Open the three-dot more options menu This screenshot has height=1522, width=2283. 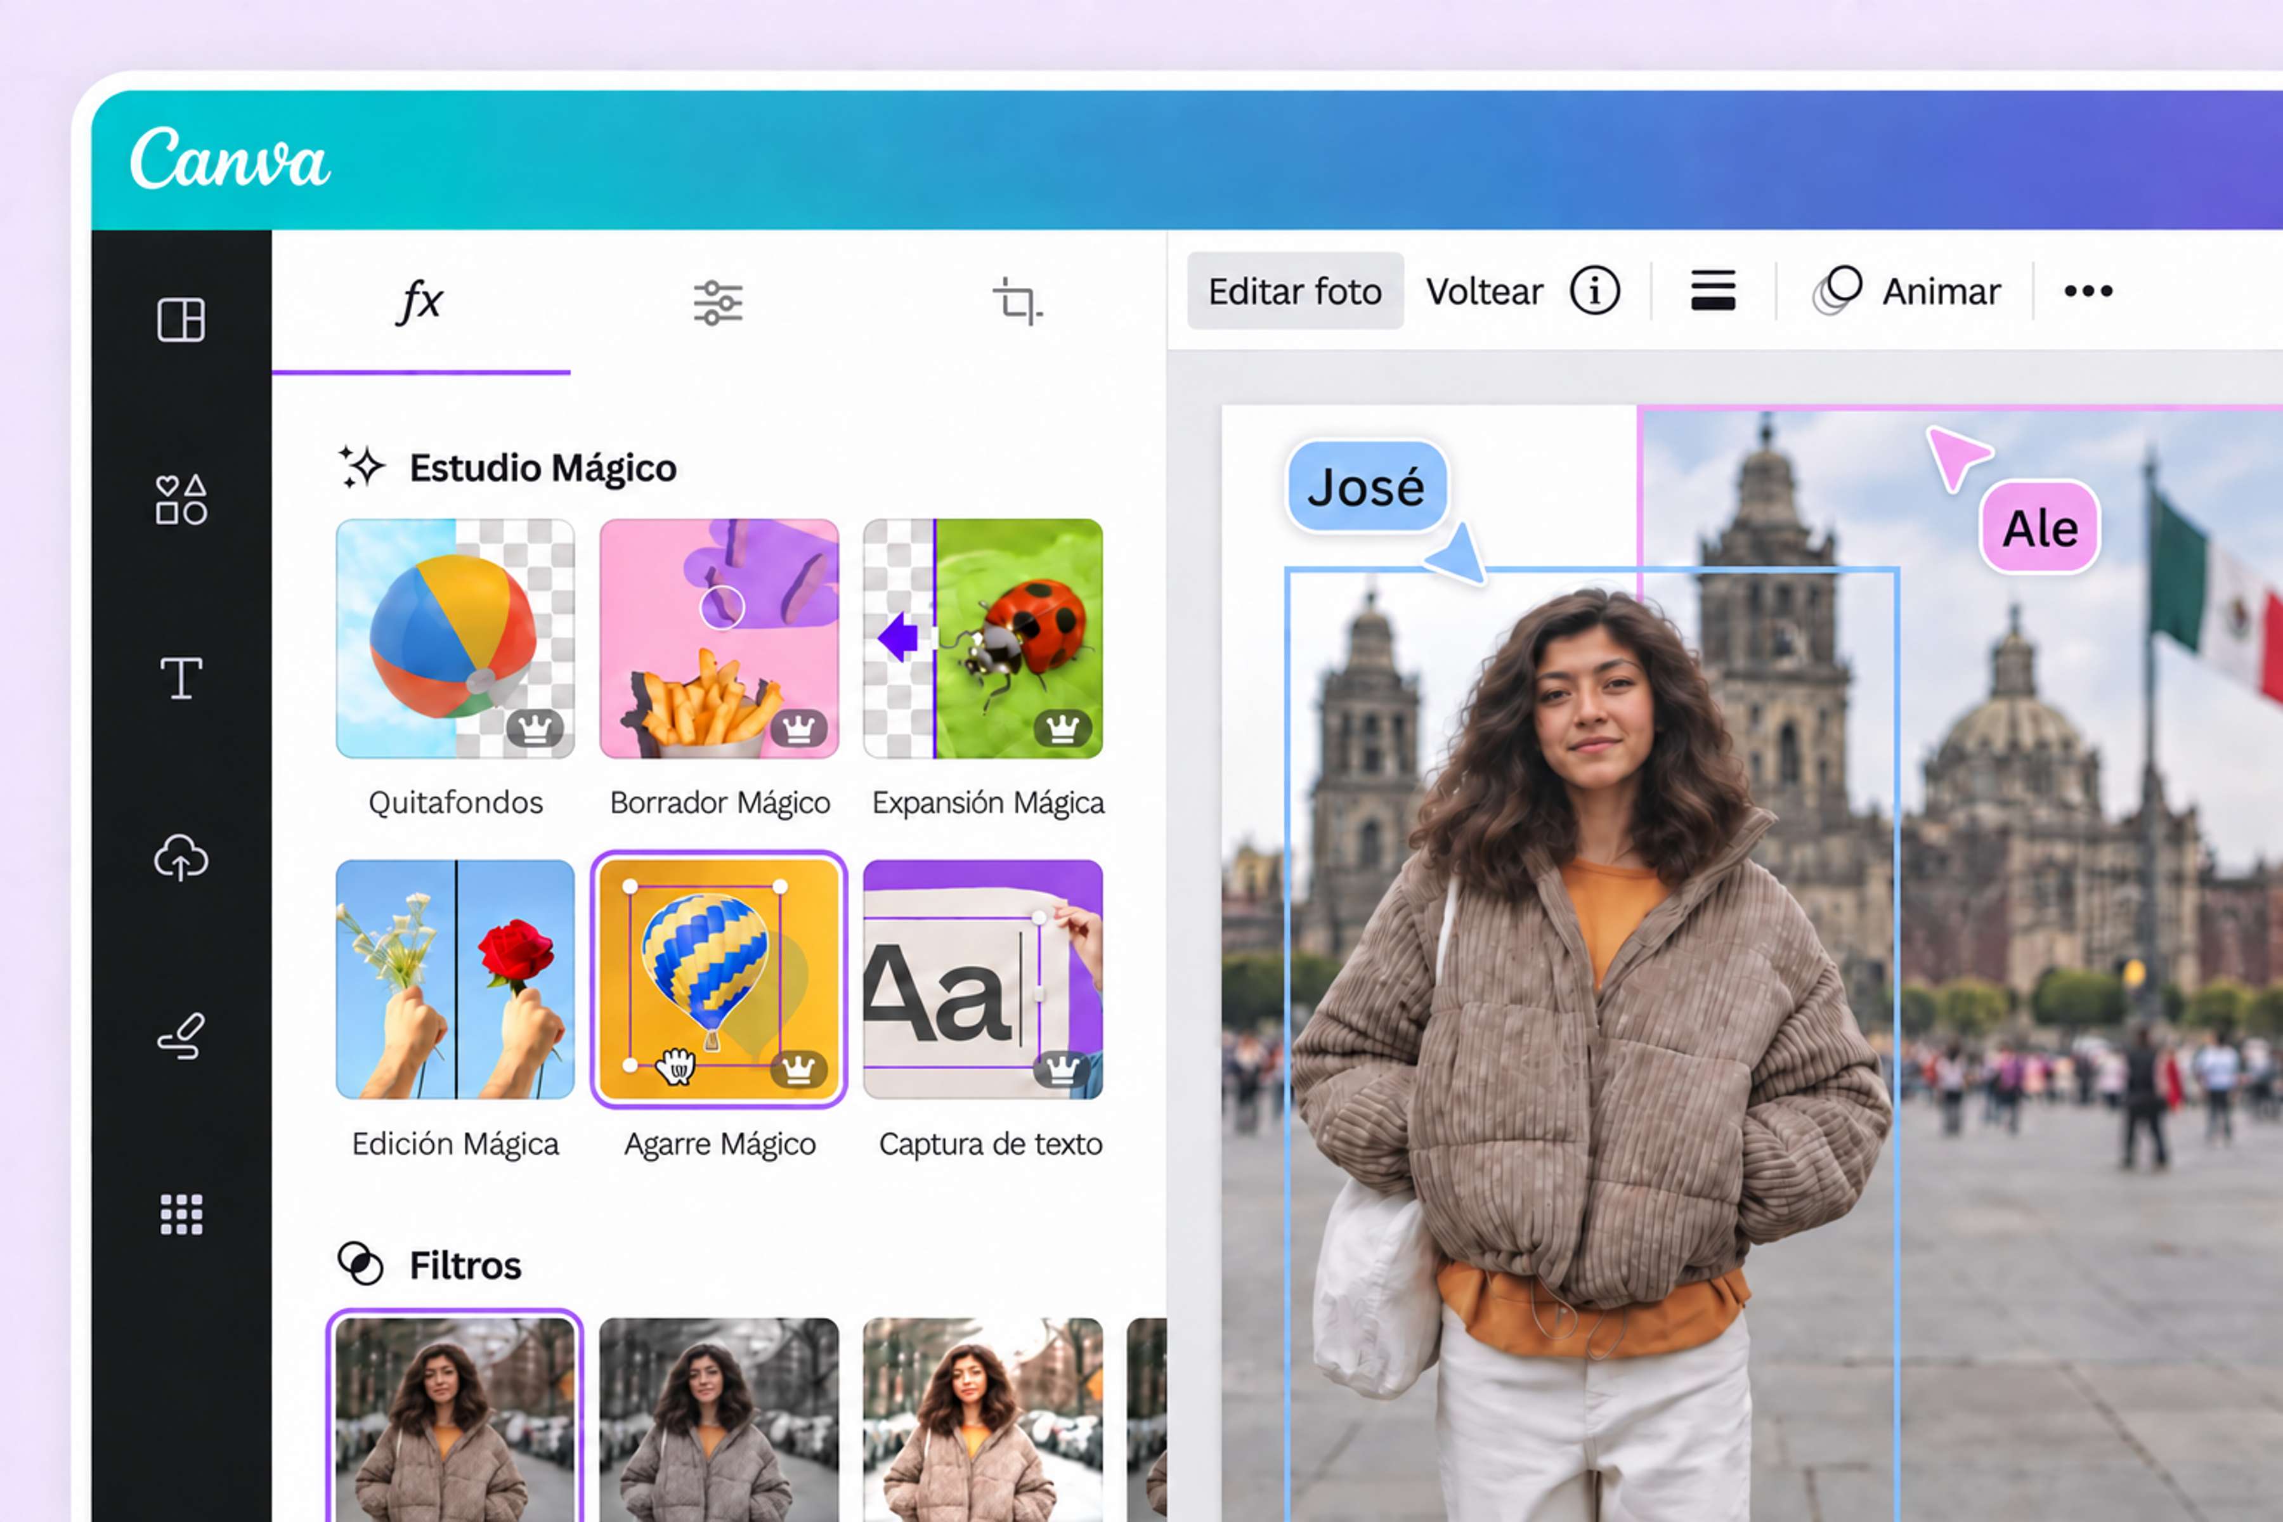pos(2088,290)
